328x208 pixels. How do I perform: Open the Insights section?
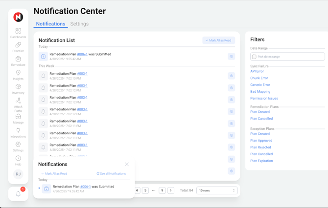pos(18,75)
